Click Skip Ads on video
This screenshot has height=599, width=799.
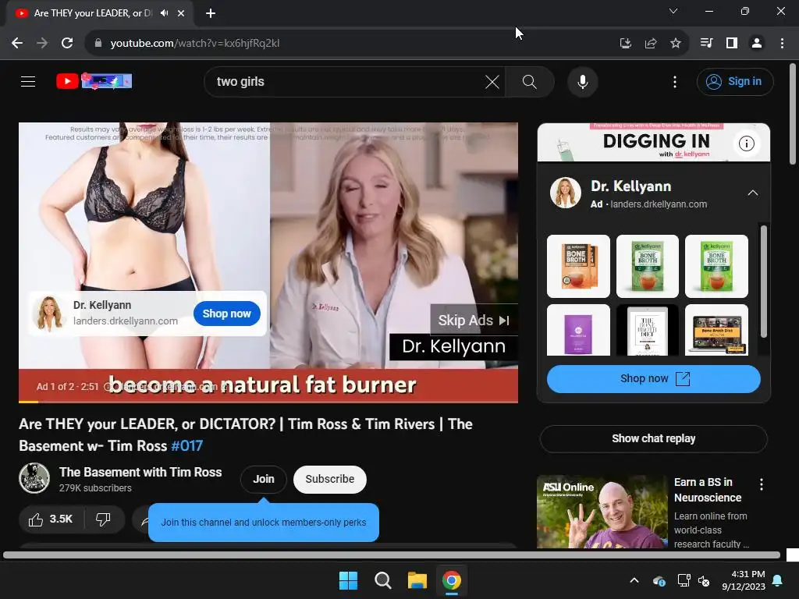click(x=474, y=321)
